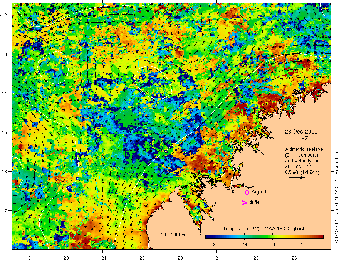
Task: Click the 'and velocity for' text
Action: (x=302, y=161)
